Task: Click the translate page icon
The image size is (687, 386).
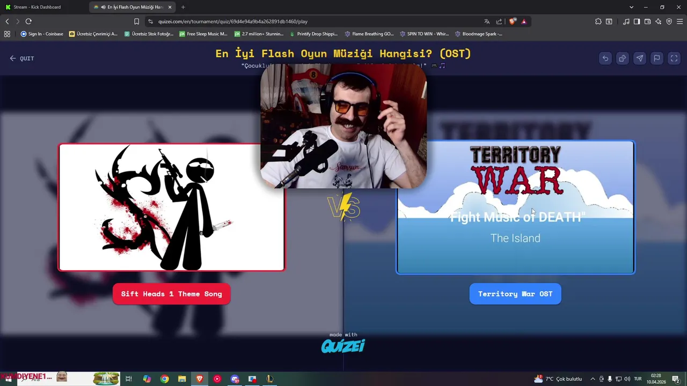Action: [487, 21]
